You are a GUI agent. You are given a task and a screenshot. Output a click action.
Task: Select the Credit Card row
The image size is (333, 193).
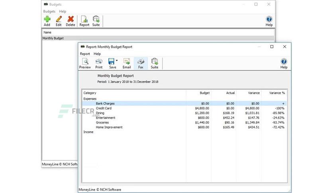[184, 108]
